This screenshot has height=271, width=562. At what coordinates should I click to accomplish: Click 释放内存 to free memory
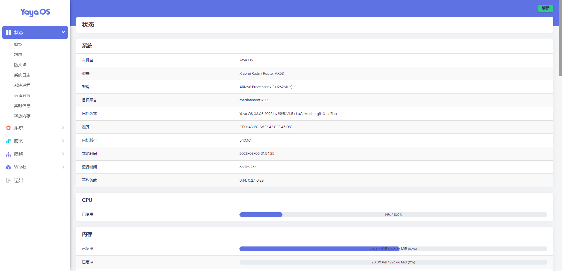[22, 116]
